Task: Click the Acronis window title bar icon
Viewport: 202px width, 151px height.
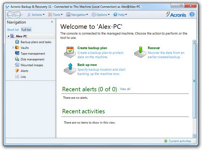Action: 8,7
